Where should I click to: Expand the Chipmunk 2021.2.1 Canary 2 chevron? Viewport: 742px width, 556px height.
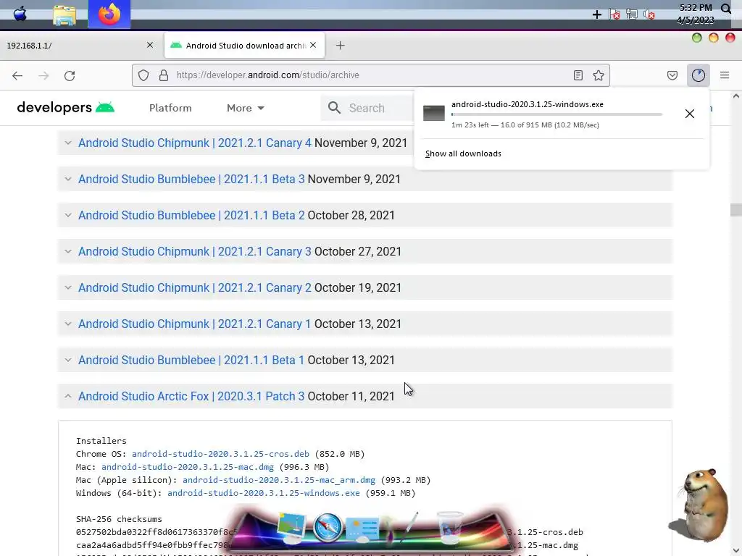[x=68, y=287]
